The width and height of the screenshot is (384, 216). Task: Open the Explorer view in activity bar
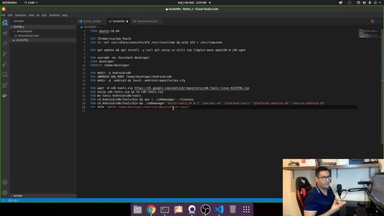coord(5,23)
